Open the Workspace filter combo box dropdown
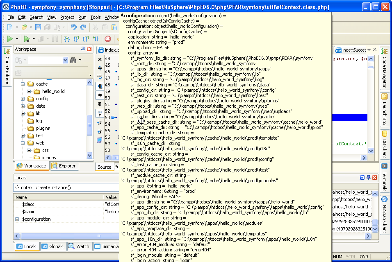The width and height of the screenshot is (392, 262). [x=65, y=60]
